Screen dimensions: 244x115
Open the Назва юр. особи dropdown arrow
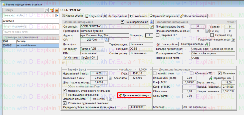coord(57,15)
